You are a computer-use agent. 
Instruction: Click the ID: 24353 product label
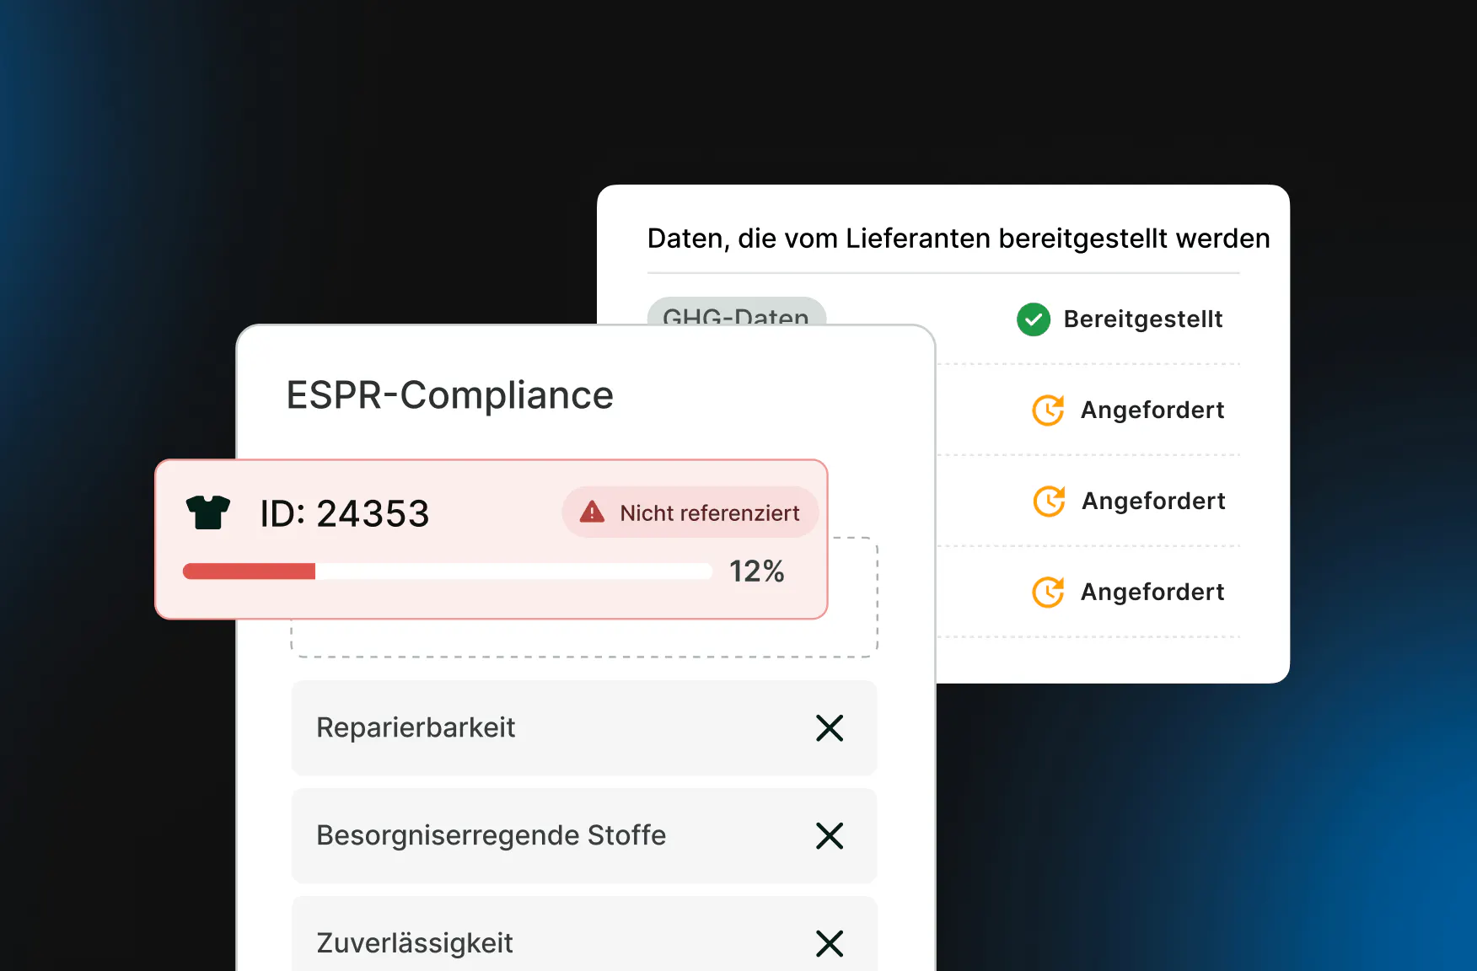pyautogui.click(x=344, y=513)
